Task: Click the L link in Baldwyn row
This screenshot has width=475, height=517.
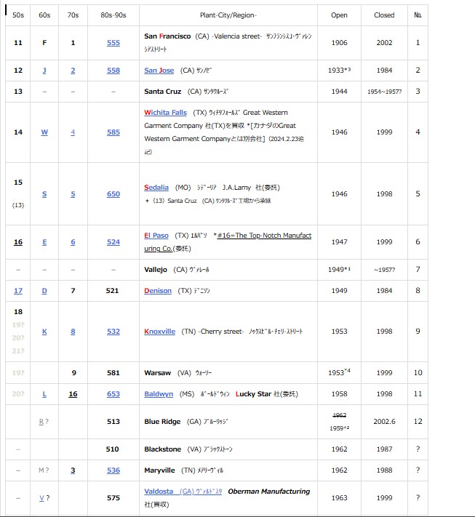Action: tap(44, 394)
